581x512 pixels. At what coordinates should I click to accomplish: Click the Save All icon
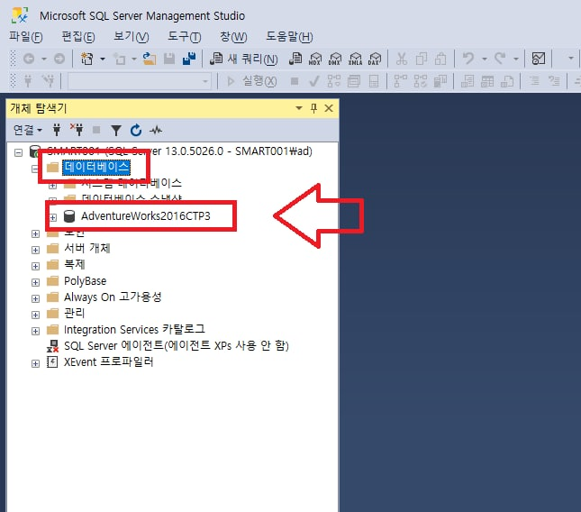point(189,59)
